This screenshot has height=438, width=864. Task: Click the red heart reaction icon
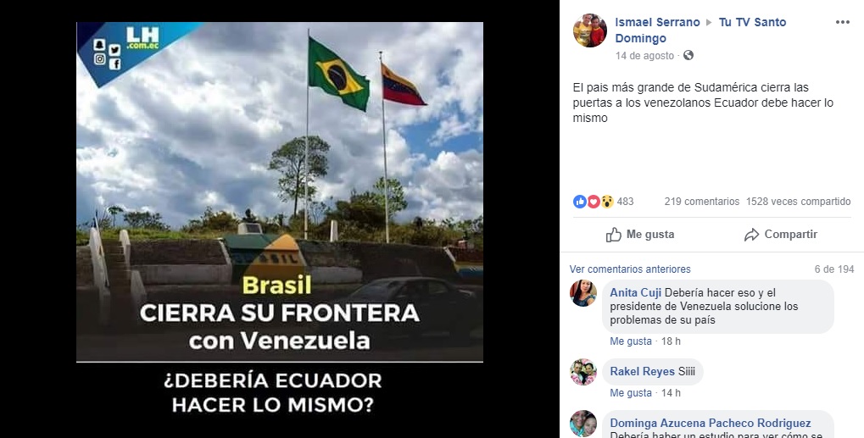pos(594,202)
